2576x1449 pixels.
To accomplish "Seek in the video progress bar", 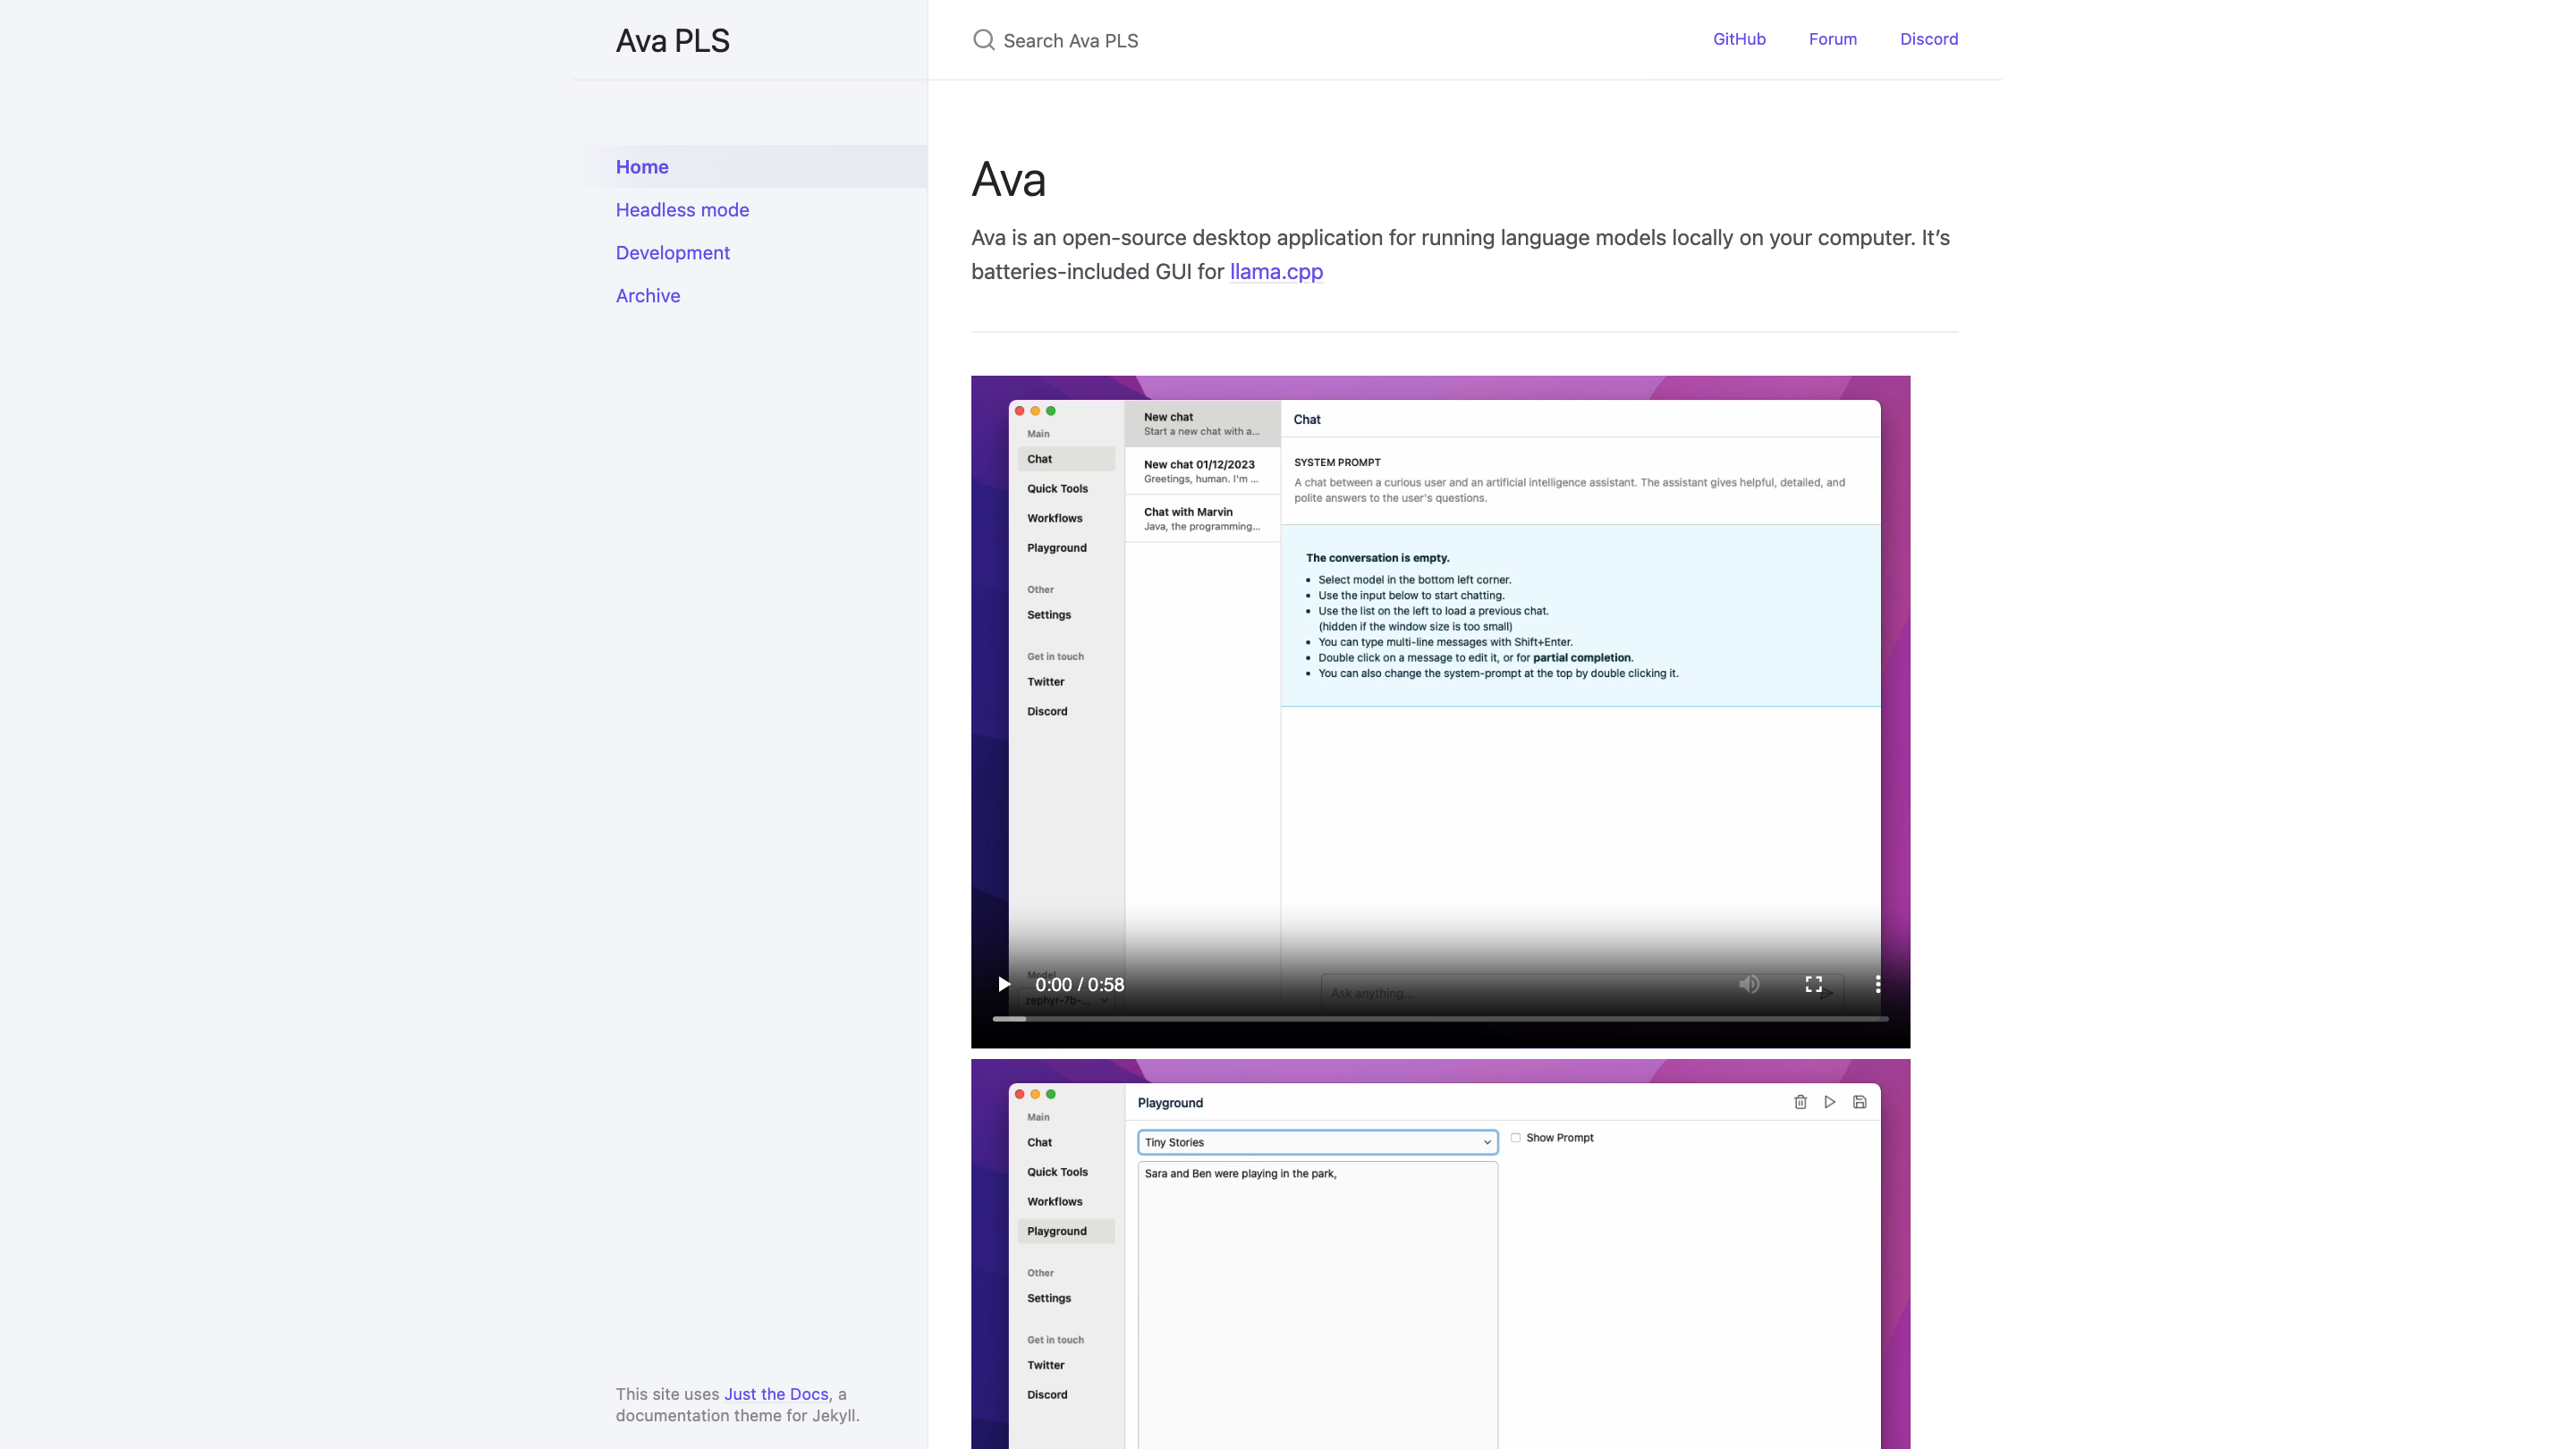I will 1440,1019.
